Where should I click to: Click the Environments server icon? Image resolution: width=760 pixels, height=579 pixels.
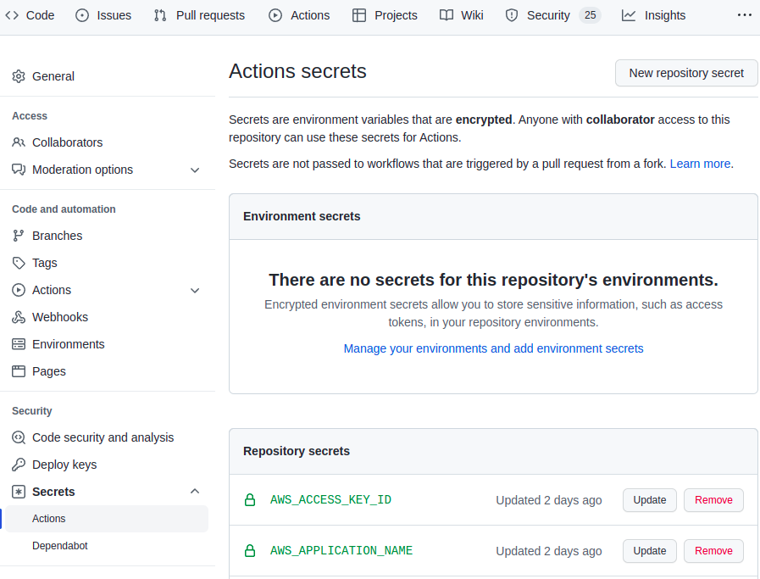pyautogui.click(x=19, y=344)
